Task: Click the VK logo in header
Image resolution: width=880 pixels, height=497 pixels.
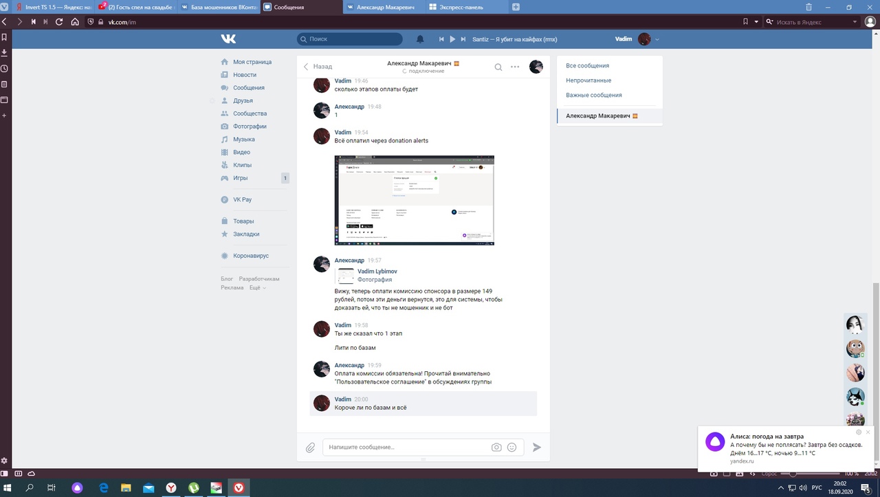Action: coord(228,39)
